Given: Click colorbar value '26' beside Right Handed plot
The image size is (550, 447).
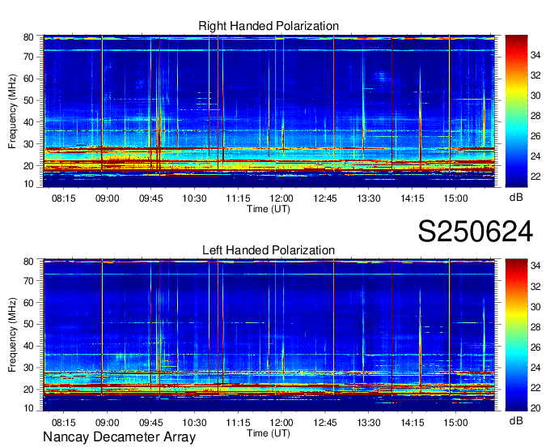Looking at the screenshot, I should click(535, 136).
